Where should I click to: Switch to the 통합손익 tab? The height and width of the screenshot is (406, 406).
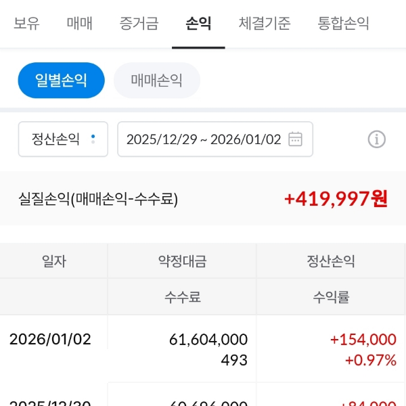344,24
